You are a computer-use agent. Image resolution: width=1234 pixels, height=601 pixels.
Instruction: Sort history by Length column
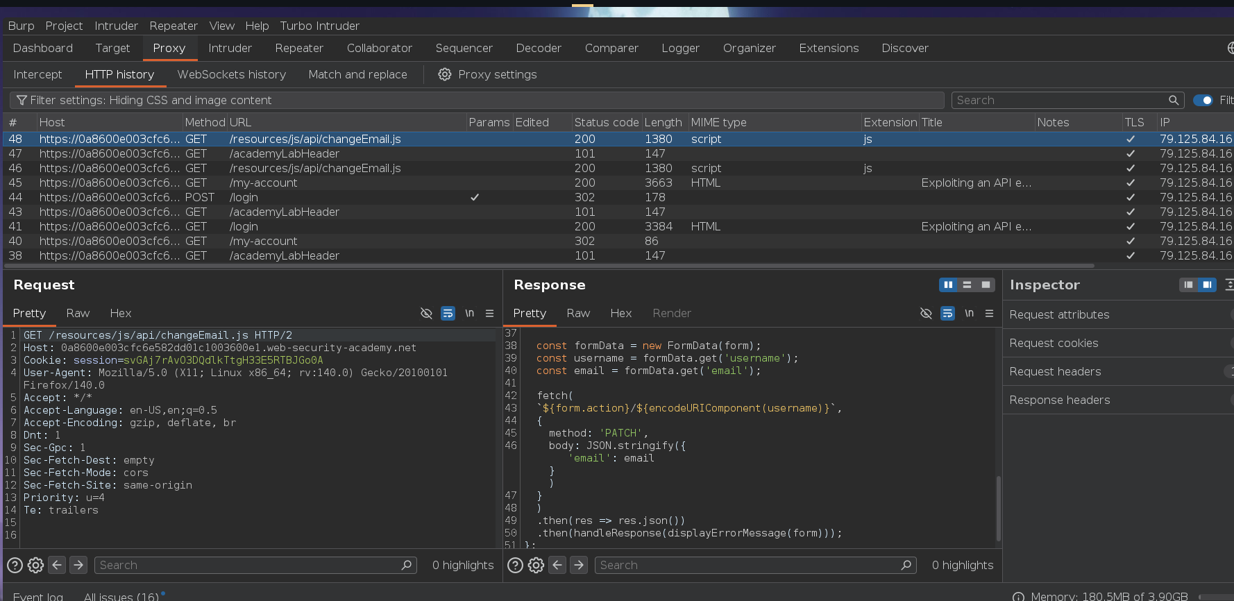click(x=664, y=122)
